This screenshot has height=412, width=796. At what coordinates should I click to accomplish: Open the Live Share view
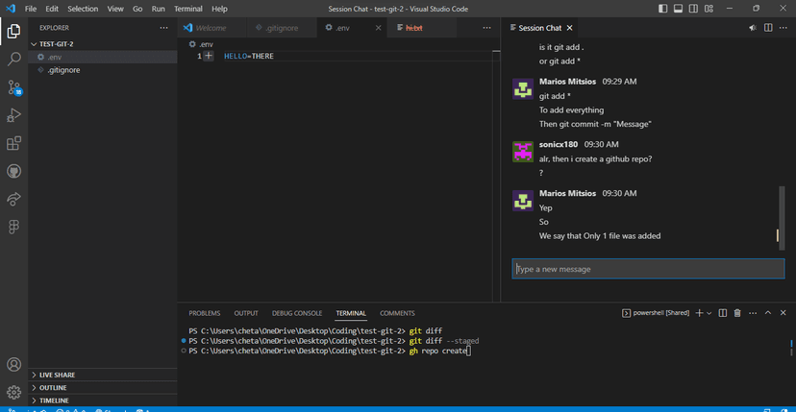tap(14, 199)
